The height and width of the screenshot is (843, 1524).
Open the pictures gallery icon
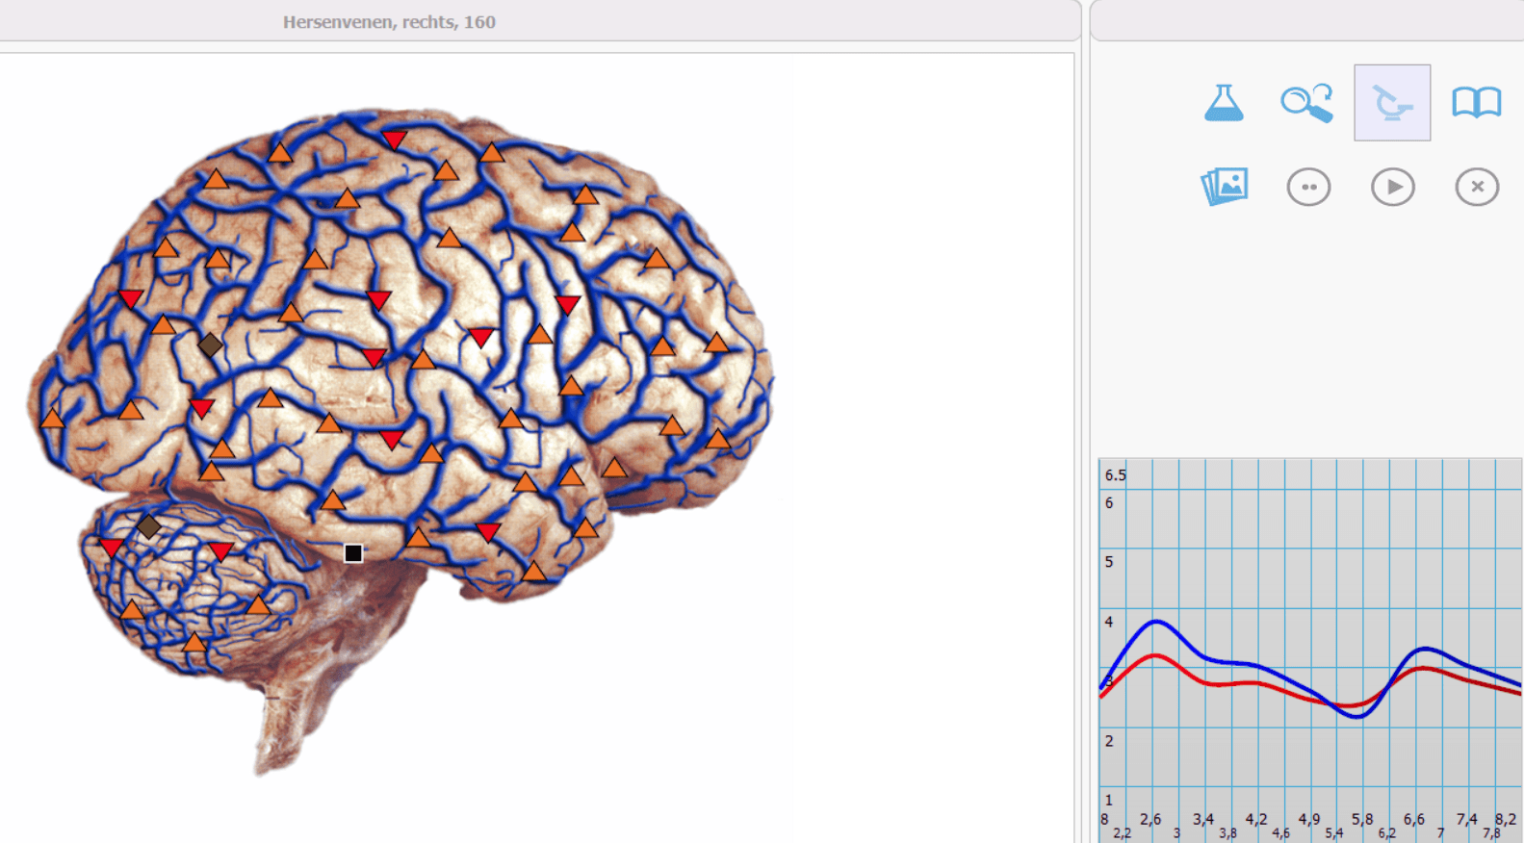coord(1225,186)
